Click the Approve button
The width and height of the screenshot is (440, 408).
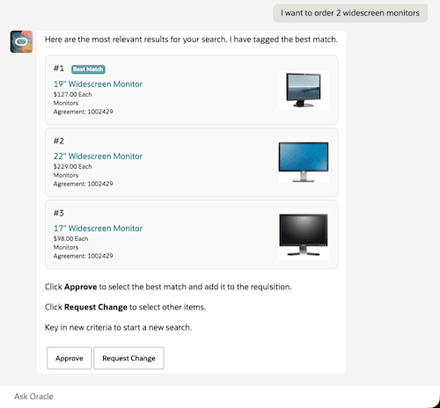point(69,358)
